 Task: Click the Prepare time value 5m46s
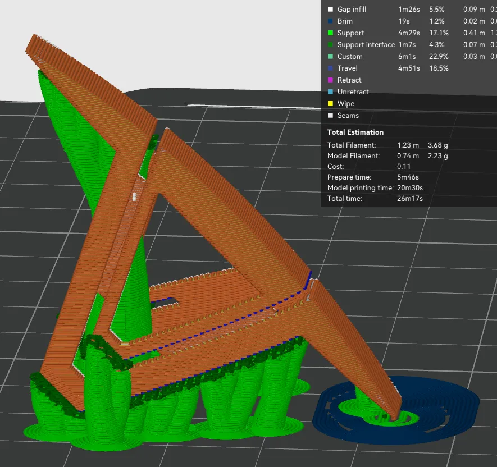(409, 177)
